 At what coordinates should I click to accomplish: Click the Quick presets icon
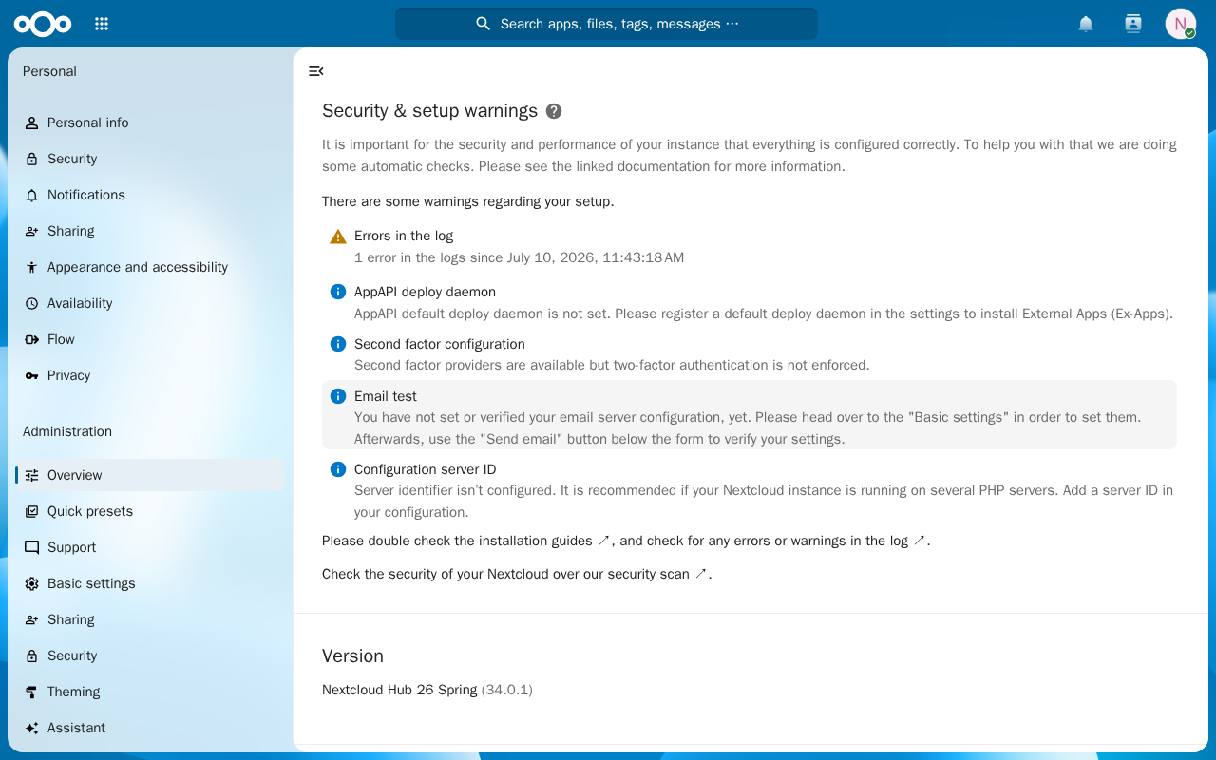pyautogui.click(x=32, y=511)
